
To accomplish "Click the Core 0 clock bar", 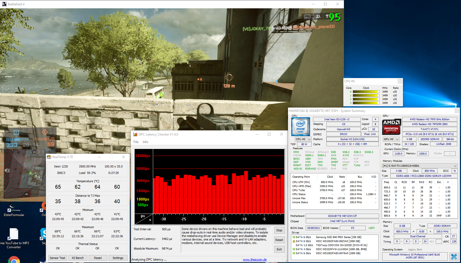I will point(366,92).
